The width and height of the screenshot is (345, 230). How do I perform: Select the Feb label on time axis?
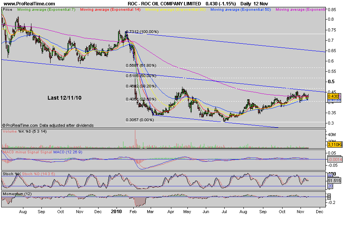click(133, 212)
